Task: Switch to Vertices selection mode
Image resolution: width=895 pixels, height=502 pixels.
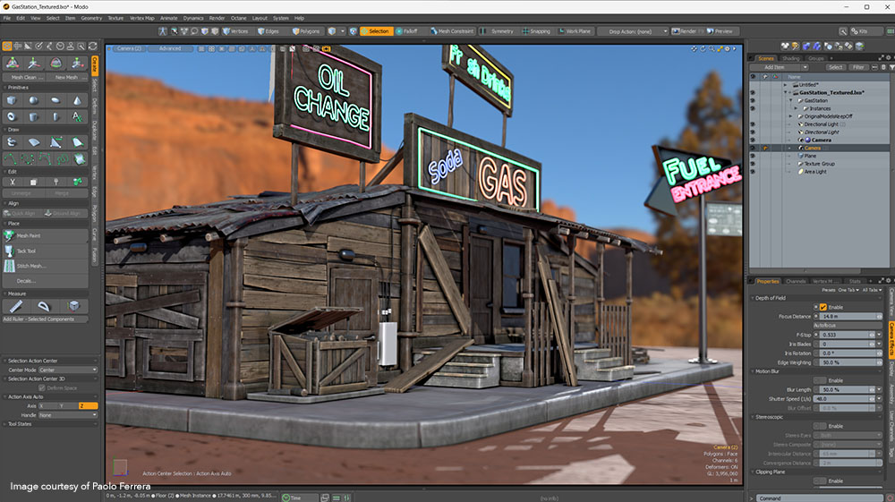Action: click(x=236, y=31)
